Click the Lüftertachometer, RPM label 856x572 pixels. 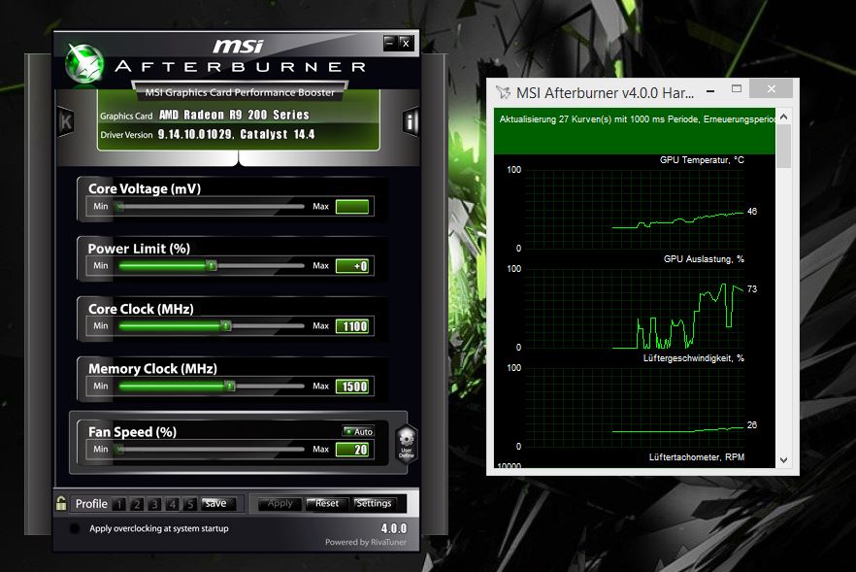coord(697,456)
